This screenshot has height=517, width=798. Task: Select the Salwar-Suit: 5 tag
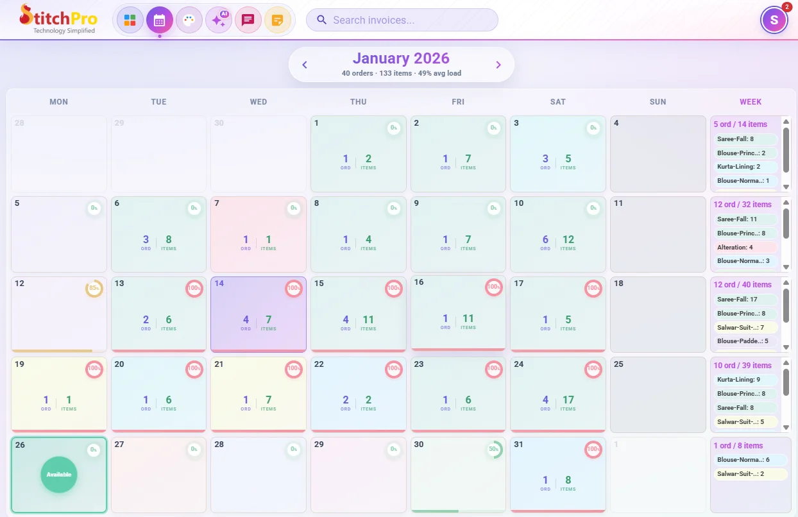745,422
